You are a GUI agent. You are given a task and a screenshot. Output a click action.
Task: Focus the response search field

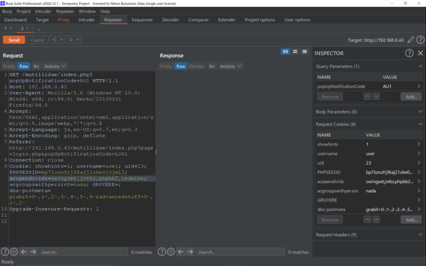[x=240, y=252]
